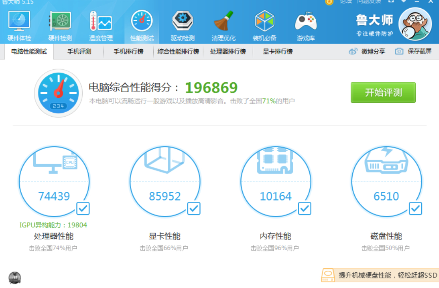Click the CPU monitor icon in circle
The width and height of the screenshot is (439, 288).
55,162
